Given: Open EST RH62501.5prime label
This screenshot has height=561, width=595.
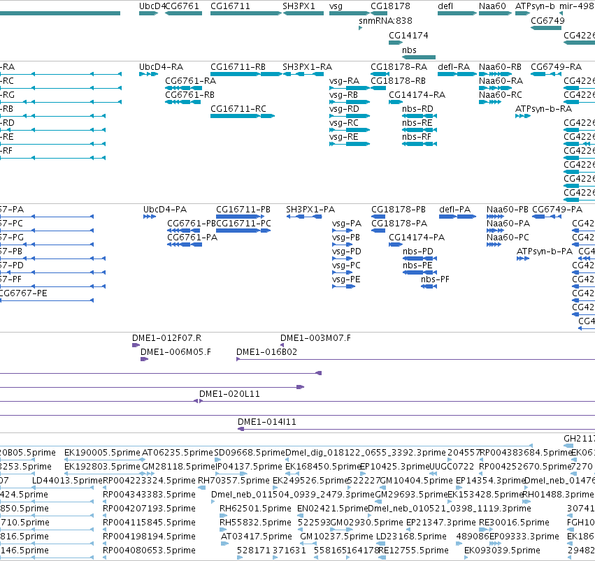Looking at the screenshot, I should (x=256, y=509).
